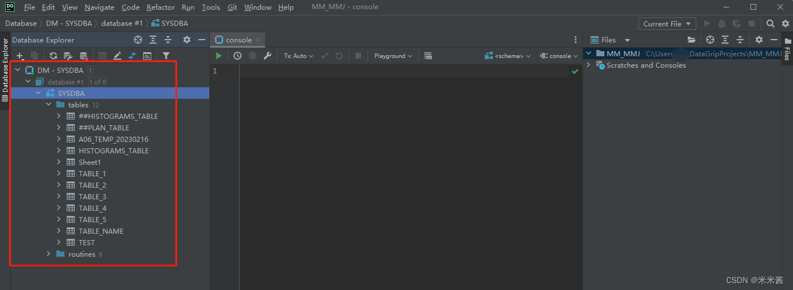Viewport: 793px width, 290px height.
Task: Expand the TABLE_1 table node chevron
Action: coord(59,173)
